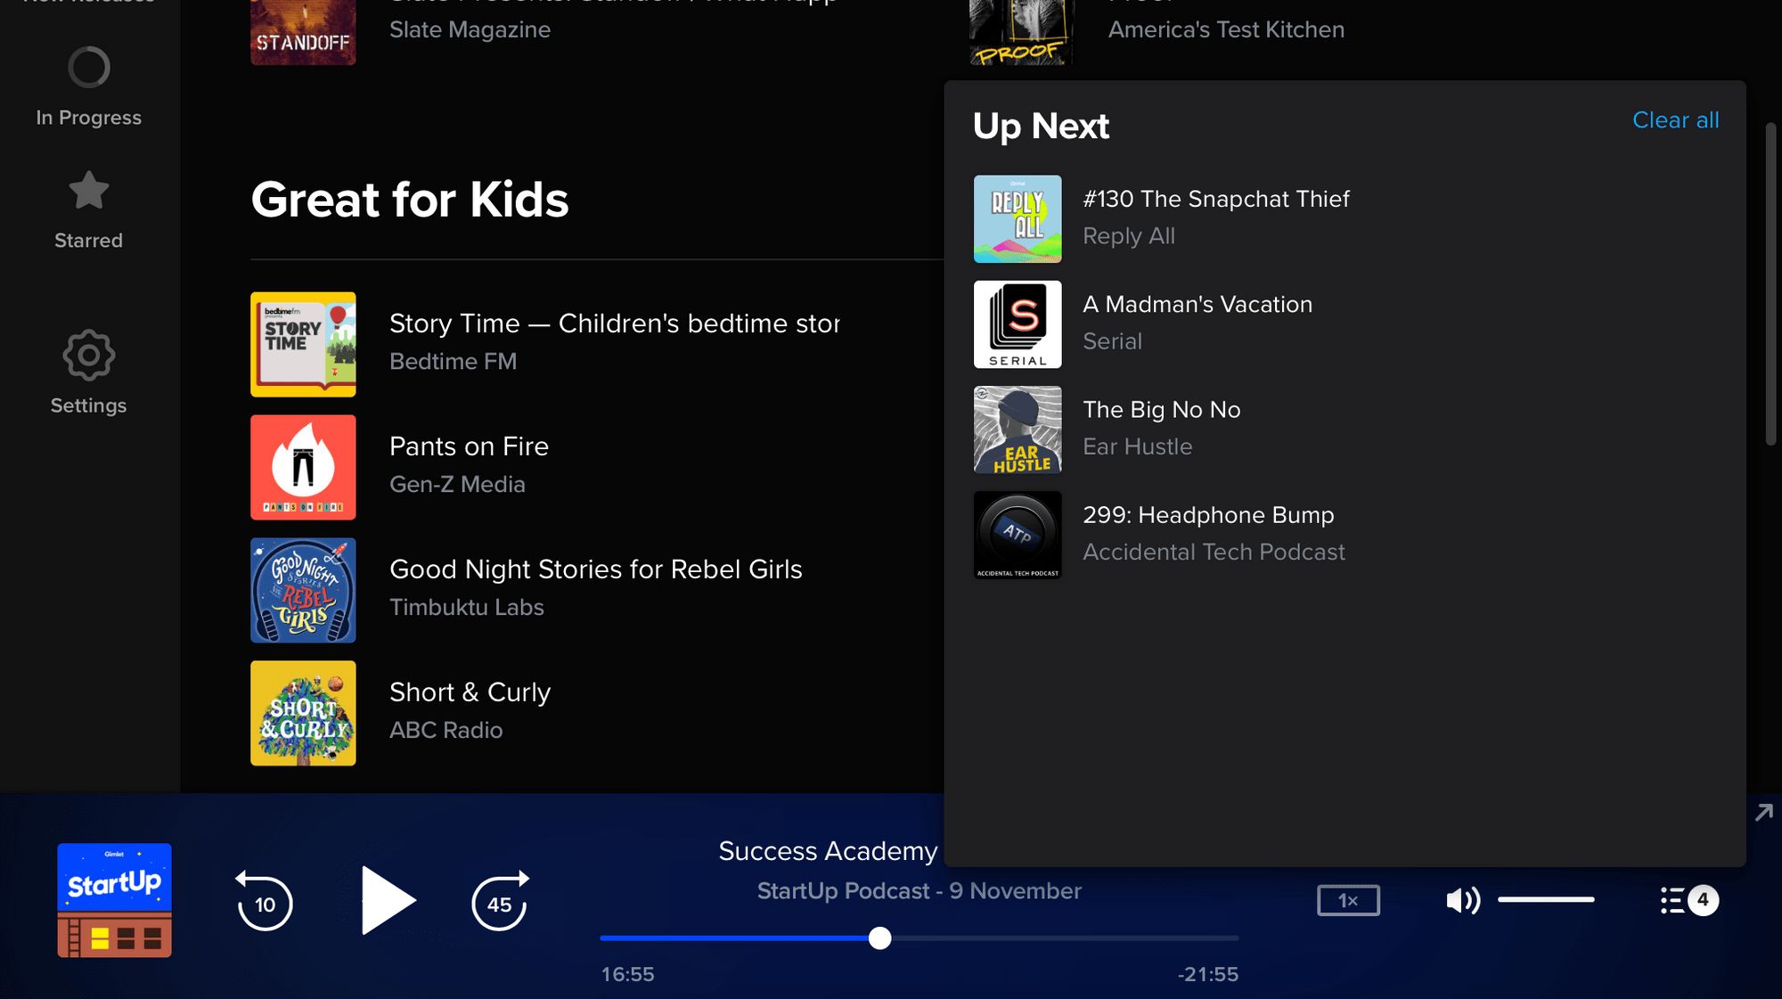
Task: Open Story Time — Children's bedtime stories title
Action: pyautogui.click(x=614, y=323)
